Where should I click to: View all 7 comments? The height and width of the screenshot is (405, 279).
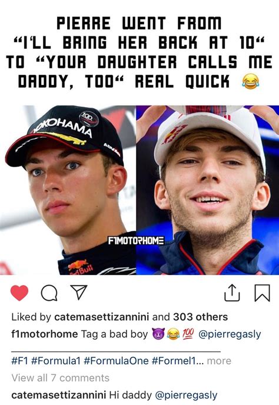(61, 378)
